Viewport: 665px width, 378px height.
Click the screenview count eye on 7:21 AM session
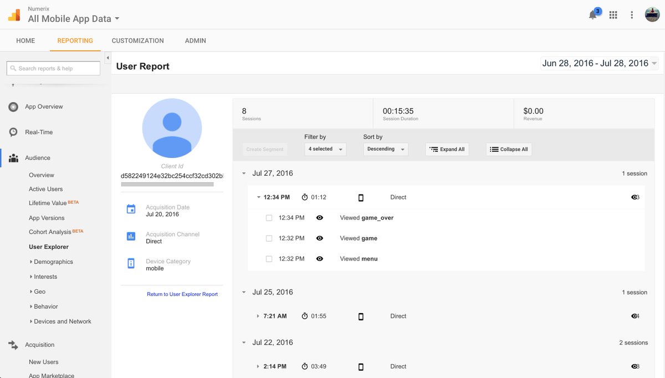635,316
